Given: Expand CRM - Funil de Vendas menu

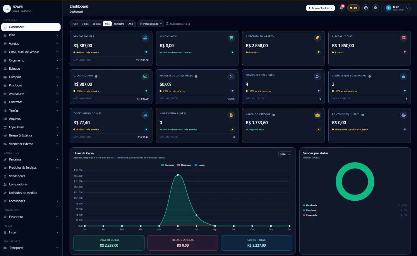Looking at the screenshot, I should coord(31,52).
